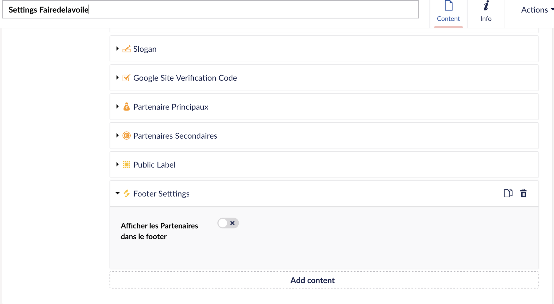
Task: Expand the Partenaire Principaux arrow
Action: click(x=117, y=106)
